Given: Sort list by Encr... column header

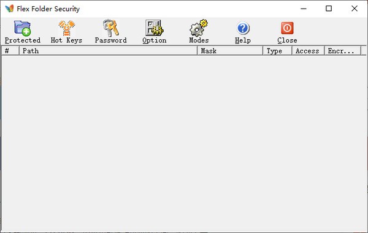Looking at the screenshot, I should tap(343, 51).
